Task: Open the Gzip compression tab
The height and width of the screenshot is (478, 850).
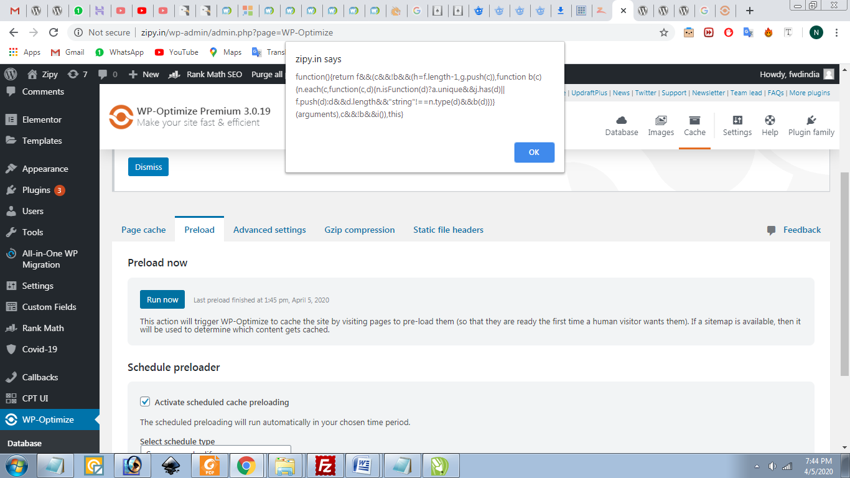Action: click(x=360, y=230)
